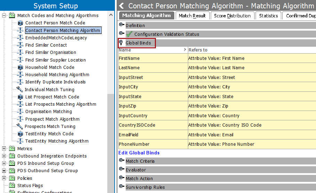Click the System Setup tree scrollbar up arrow

click(111, 15)
